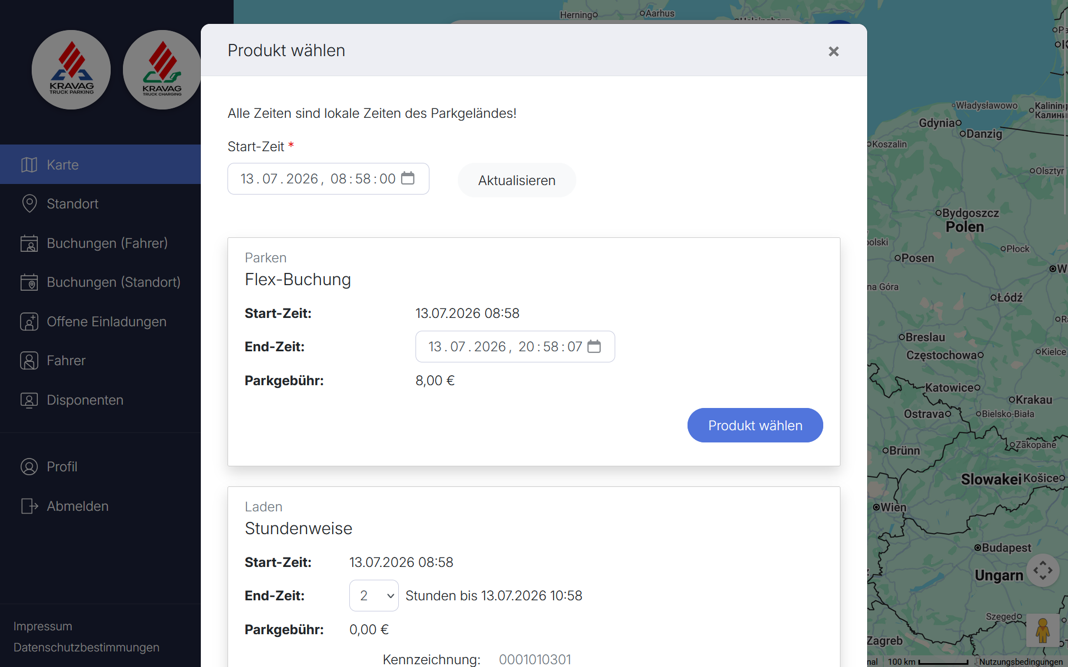The height and width of the screenshot is (667, 1068).
Task: Click the Karte map icon in sidebar
Action: (x=29, y=165)
